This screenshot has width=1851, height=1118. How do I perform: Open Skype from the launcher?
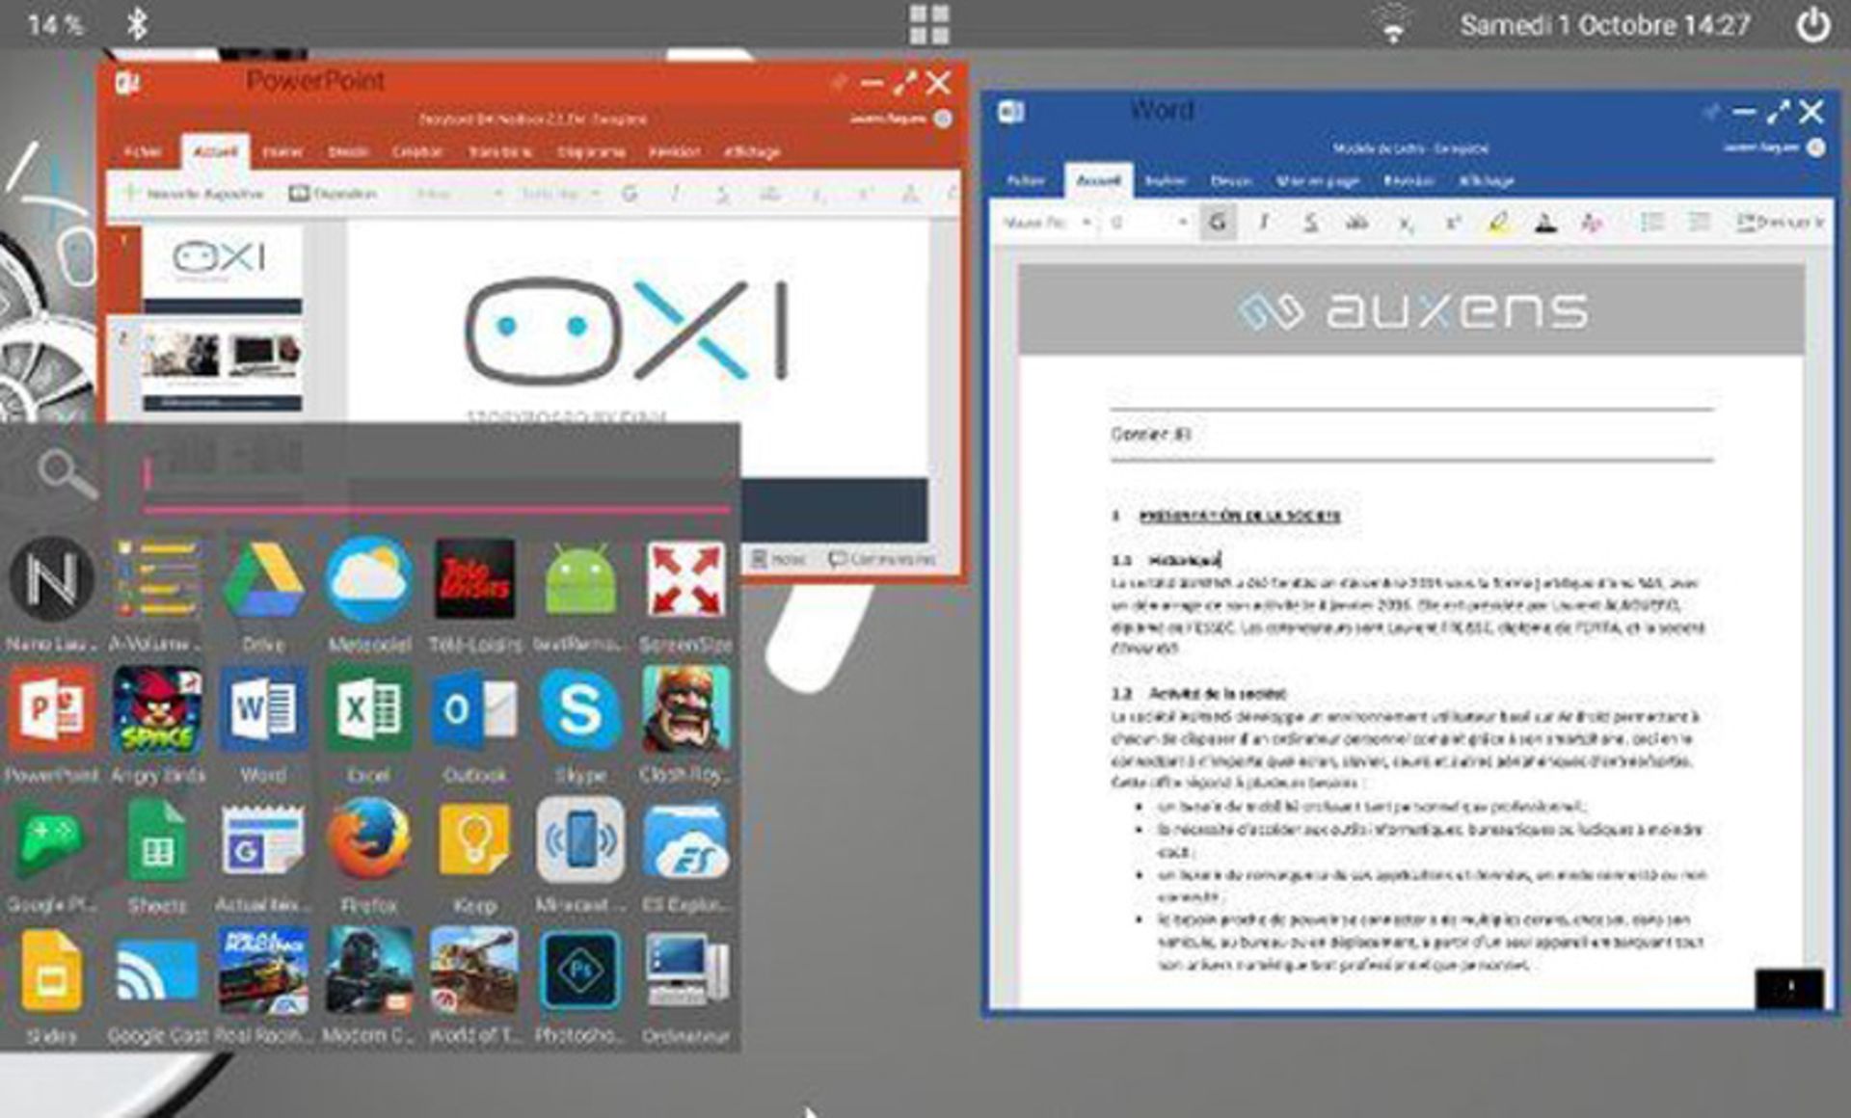pyautogui.click(x=579, y=709)
